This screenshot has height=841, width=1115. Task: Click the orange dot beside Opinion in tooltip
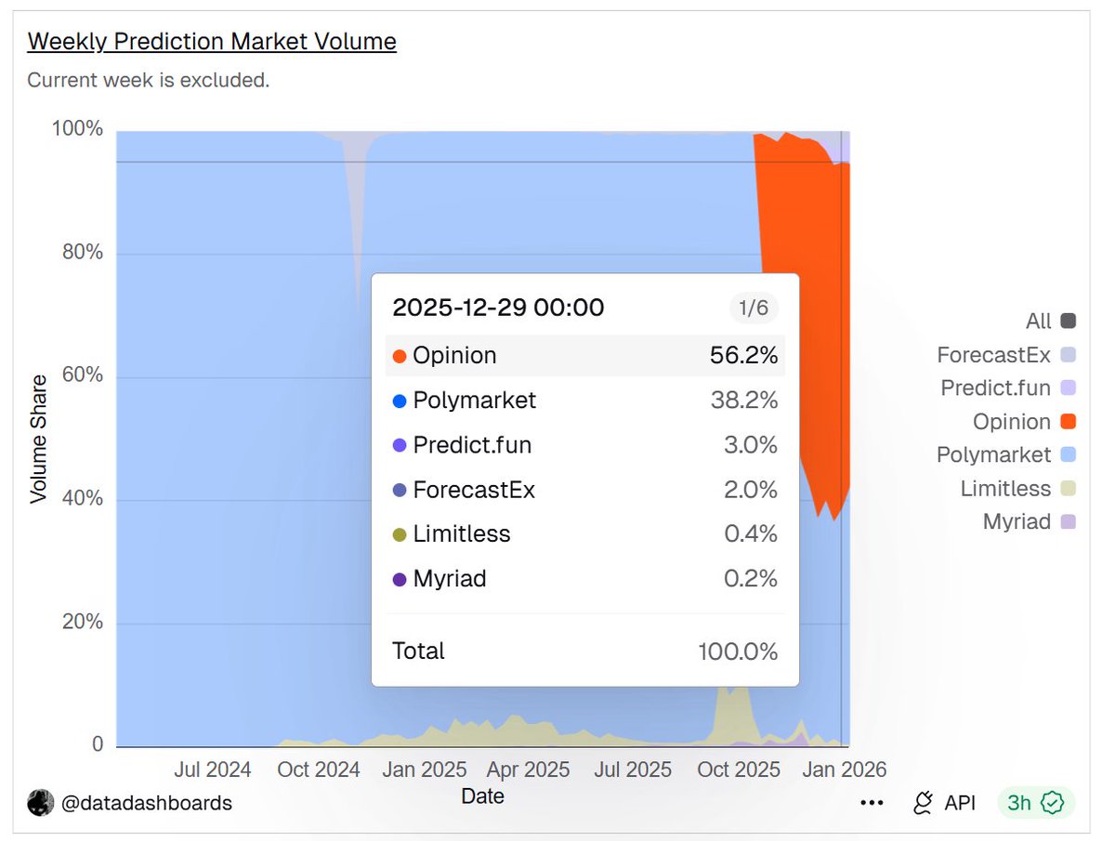[x=400, y=357]
